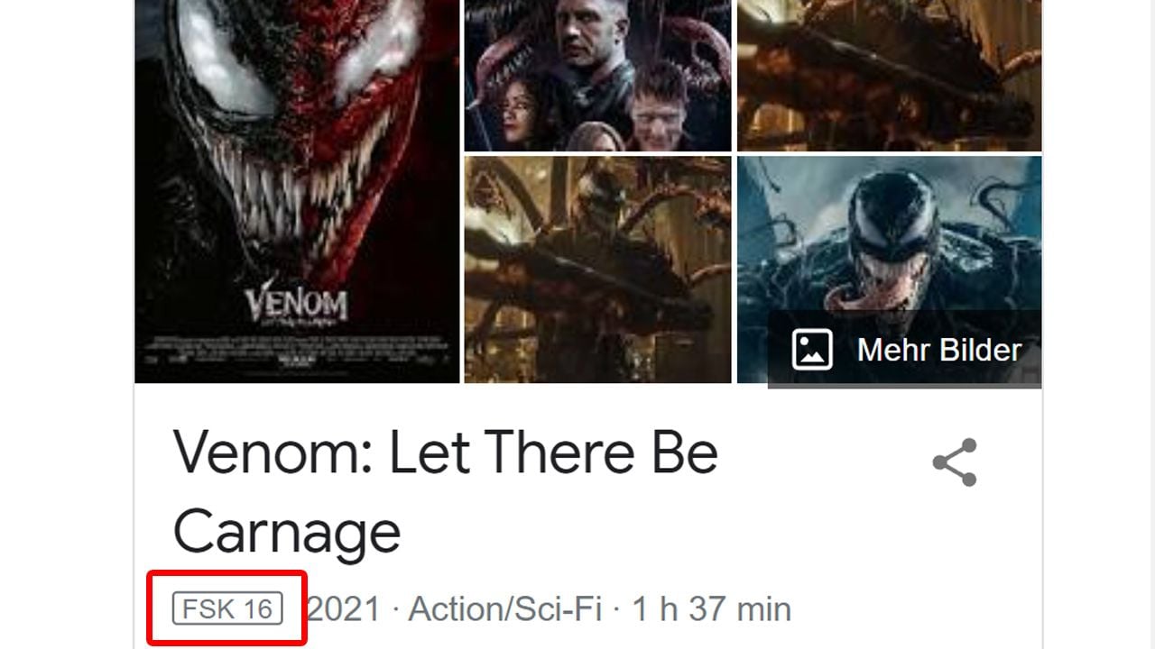Open the large Venom movie poster
Screen dimensions: 1155x649
tap(297, 191)
